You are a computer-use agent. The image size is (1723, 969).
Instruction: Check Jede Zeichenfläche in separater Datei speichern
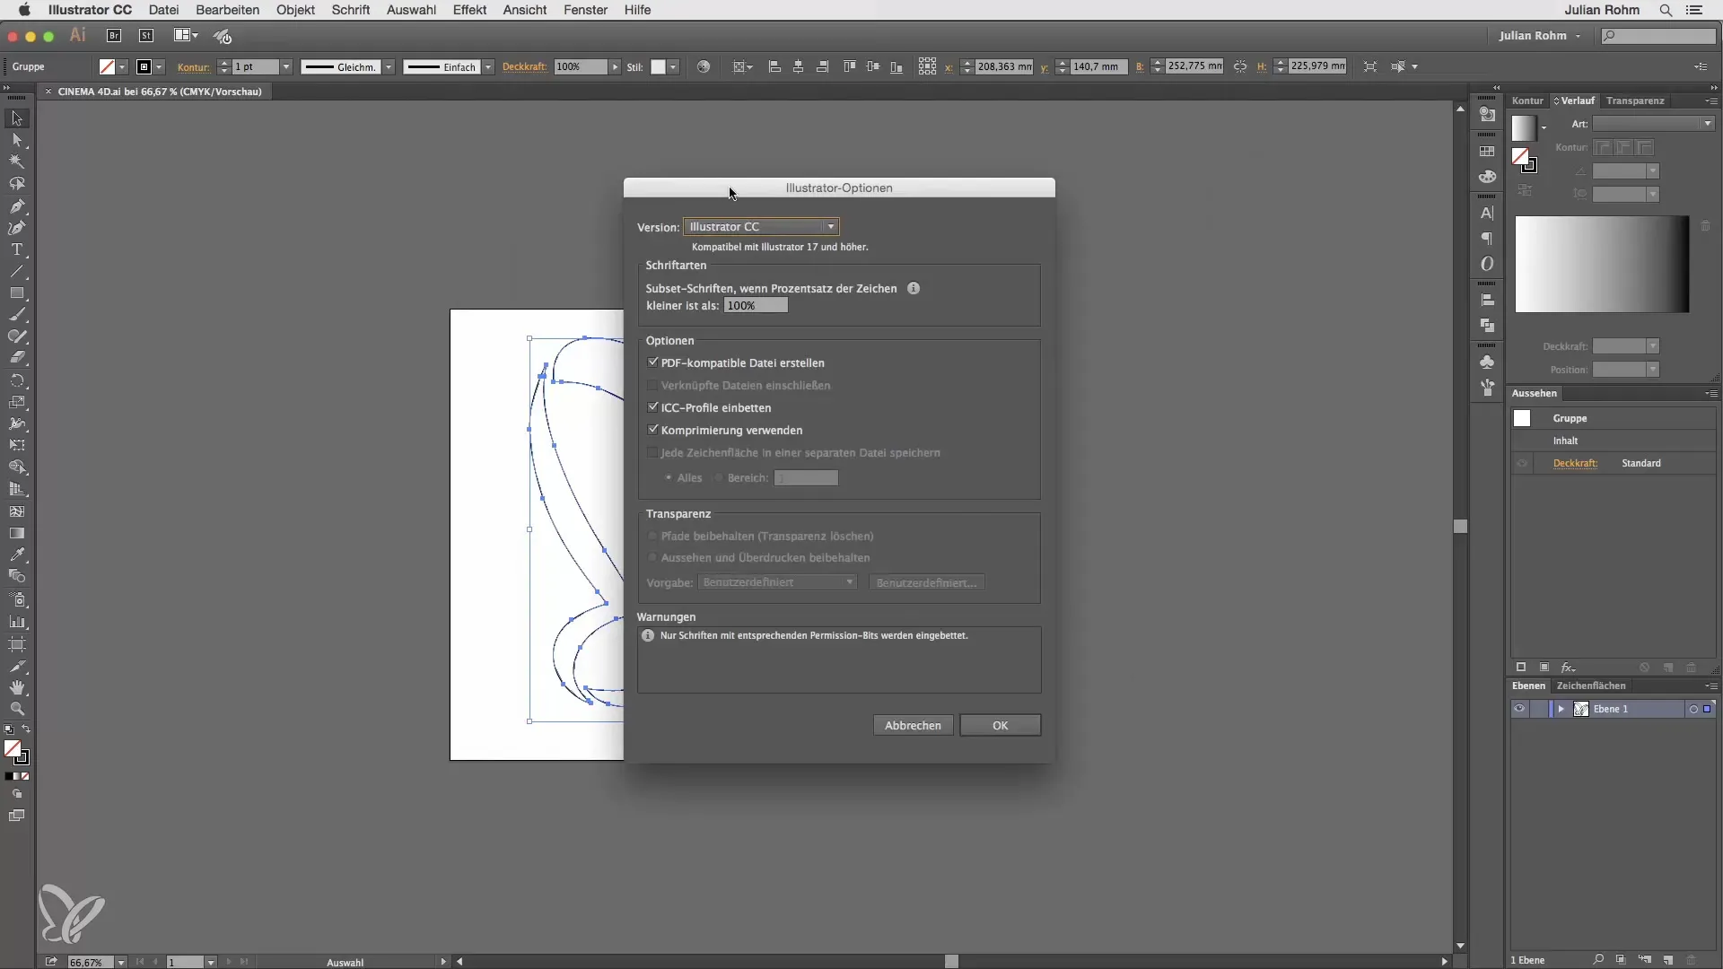[653, 452]
